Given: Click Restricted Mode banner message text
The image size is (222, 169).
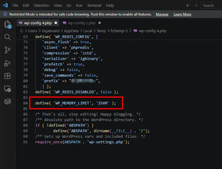Looking at the screenshot, I should tap(80, 14).
